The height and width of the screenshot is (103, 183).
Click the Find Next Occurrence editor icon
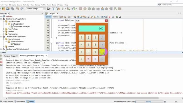(x=81, y=17)
